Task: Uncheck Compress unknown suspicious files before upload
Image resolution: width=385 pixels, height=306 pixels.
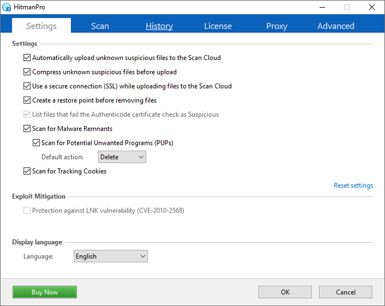Action: pyautogui.click(x=27, y=72)
